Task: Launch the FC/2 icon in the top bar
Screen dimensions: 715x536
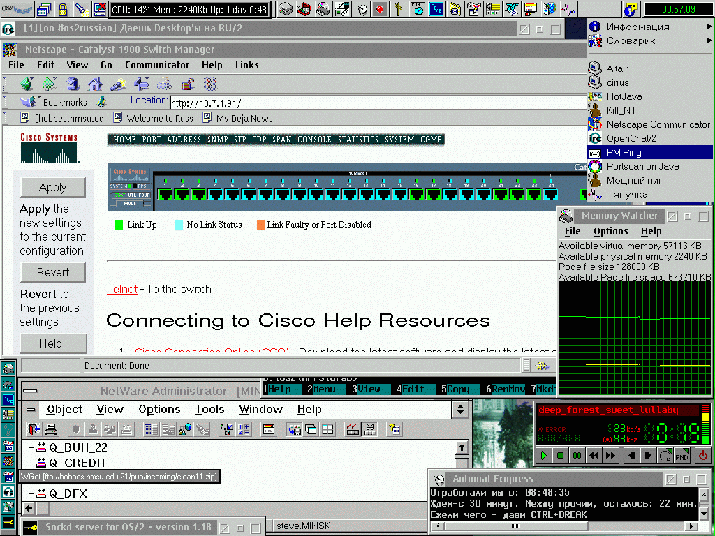Action: [x=436, y=9]
